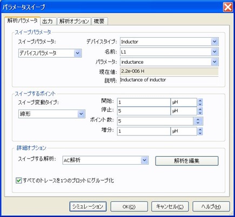Open the 名前 L1 dropdown
Viewport: 235px width, 217px height.
(169, 52)
